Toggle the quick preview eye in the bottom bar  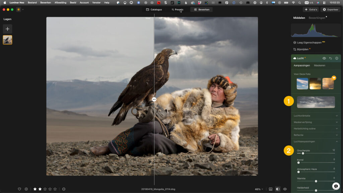(285, 189)
